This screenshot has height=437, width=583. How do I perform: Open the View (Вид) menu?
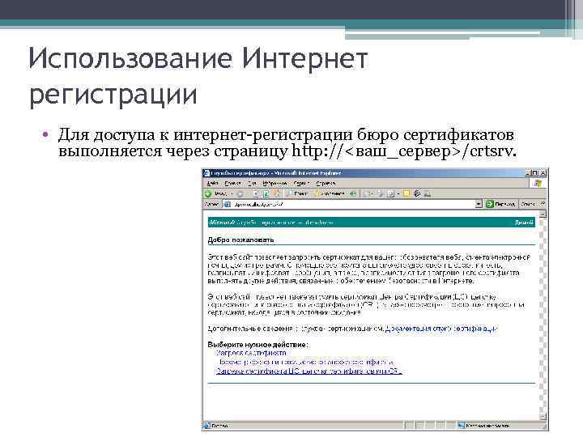coord(252,184)
